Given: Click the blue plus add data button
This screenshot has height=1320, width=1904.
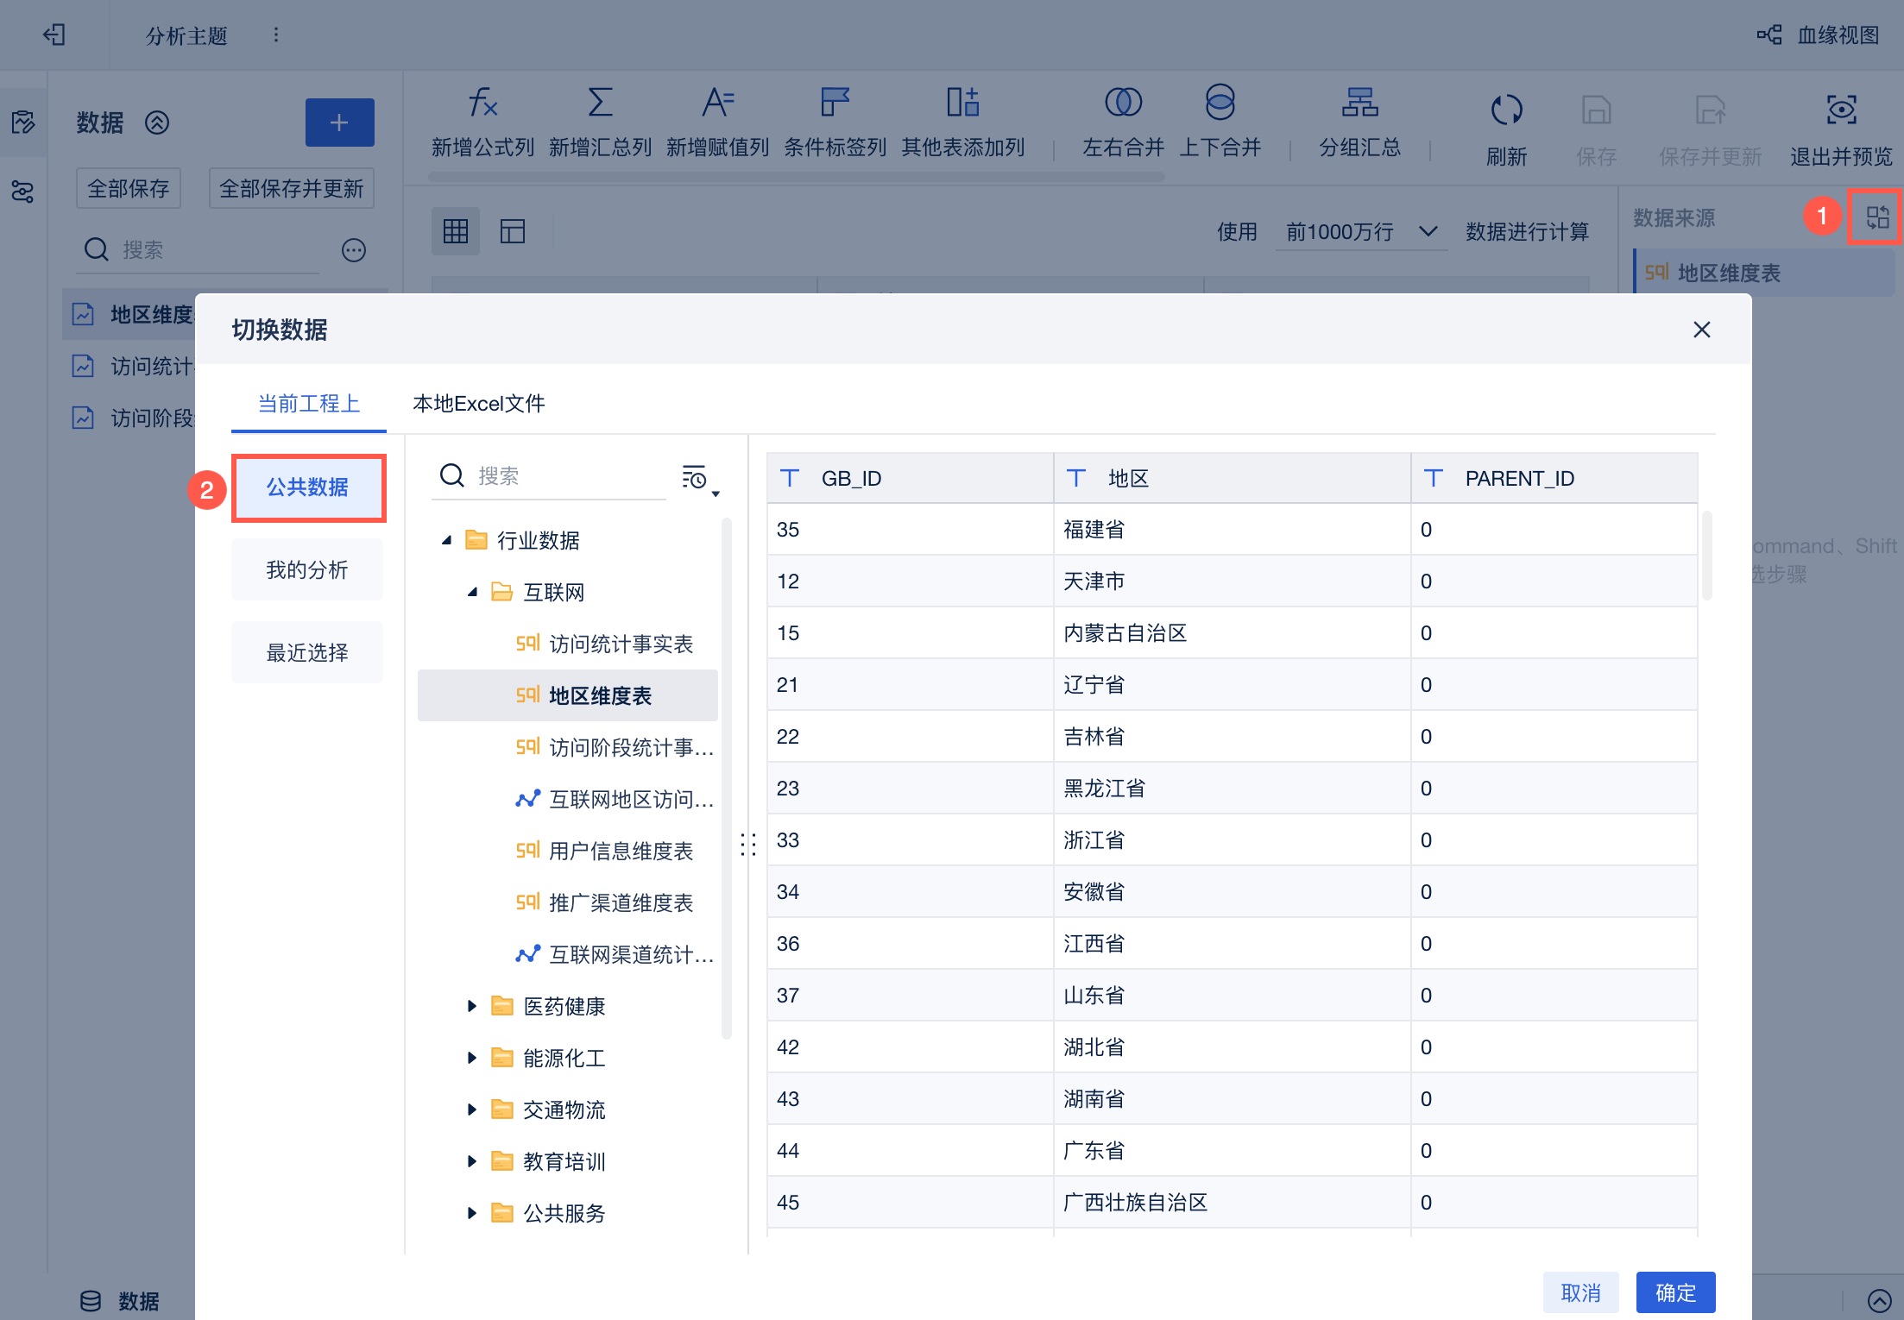Looking at the screenshot, I should pos(339,123).
